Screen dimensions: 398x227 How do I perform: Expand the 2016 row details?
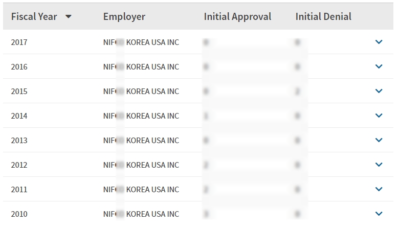click(379, 66)
